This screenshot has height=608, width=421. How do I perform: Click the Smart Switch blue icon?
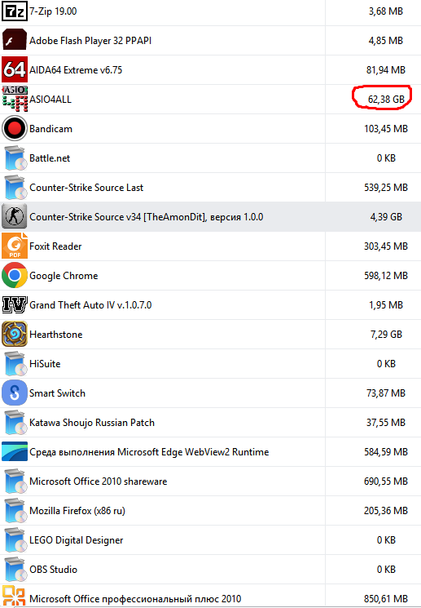point(15,393)
